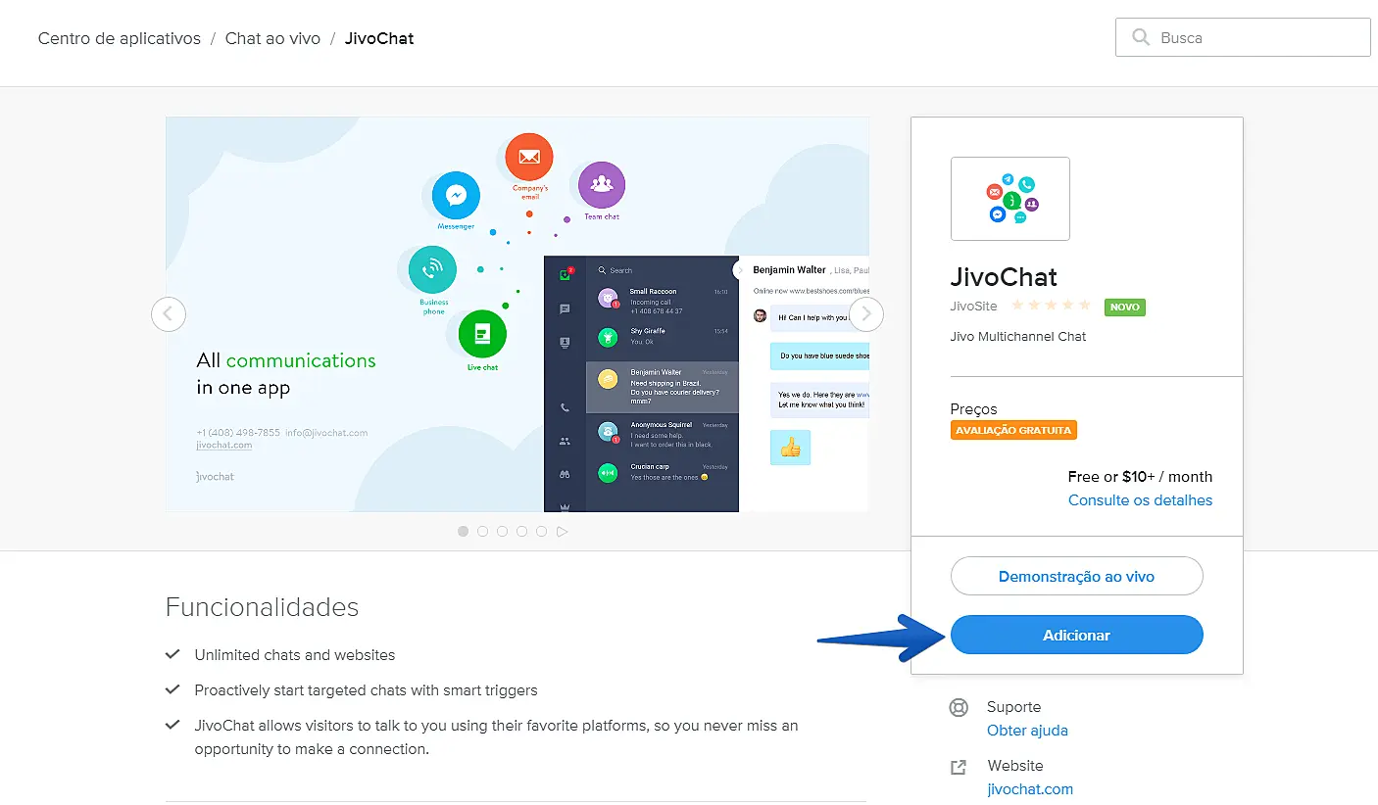Click the search magnifier icon

coord(1140,37)
